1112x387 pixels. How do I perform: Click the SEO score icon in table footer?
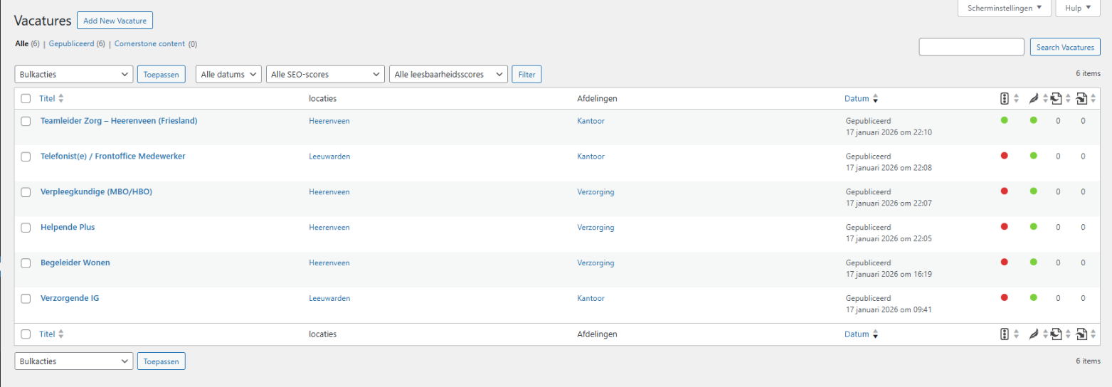point(1005,334)
